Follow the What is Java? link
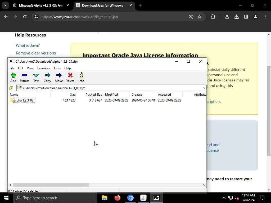Screen dimensions: 271x203 [x=28, y=45]
